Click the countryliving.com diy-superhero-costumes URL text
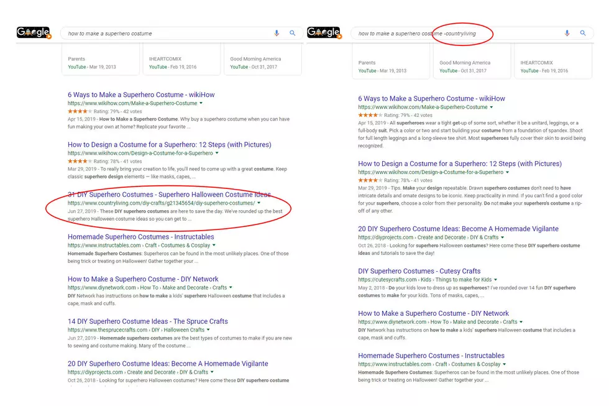609x406 pixels. pos(161,203)
